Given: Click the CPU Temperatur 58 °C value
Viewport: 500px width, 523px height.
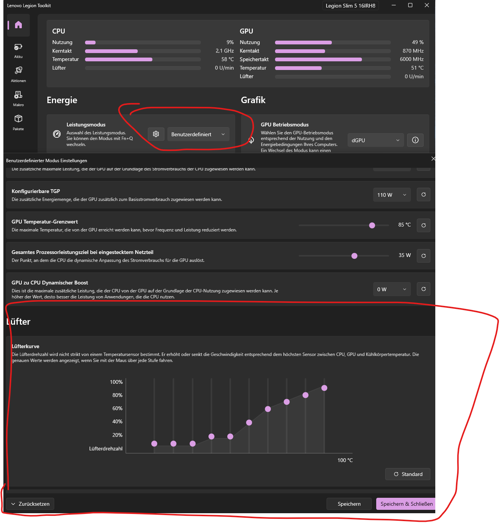Looking at the screenshot, I should [x=227, y=59].
